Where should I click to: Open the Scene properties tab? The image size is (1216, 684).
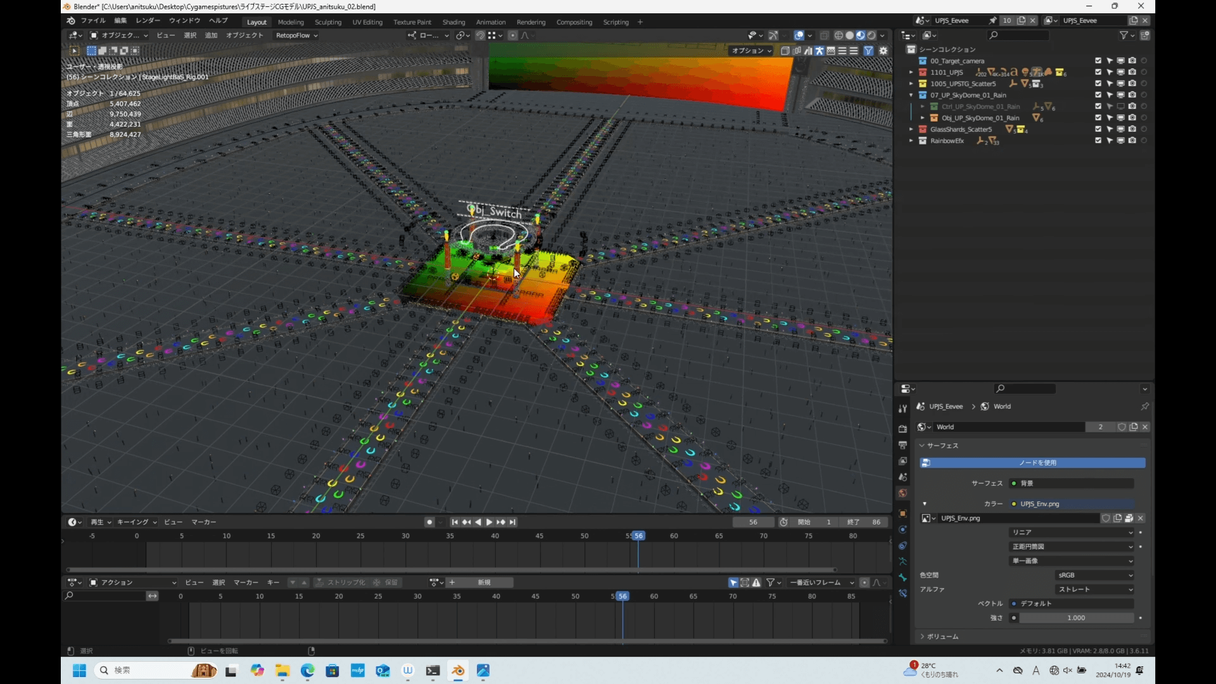[x=902, y=477]
